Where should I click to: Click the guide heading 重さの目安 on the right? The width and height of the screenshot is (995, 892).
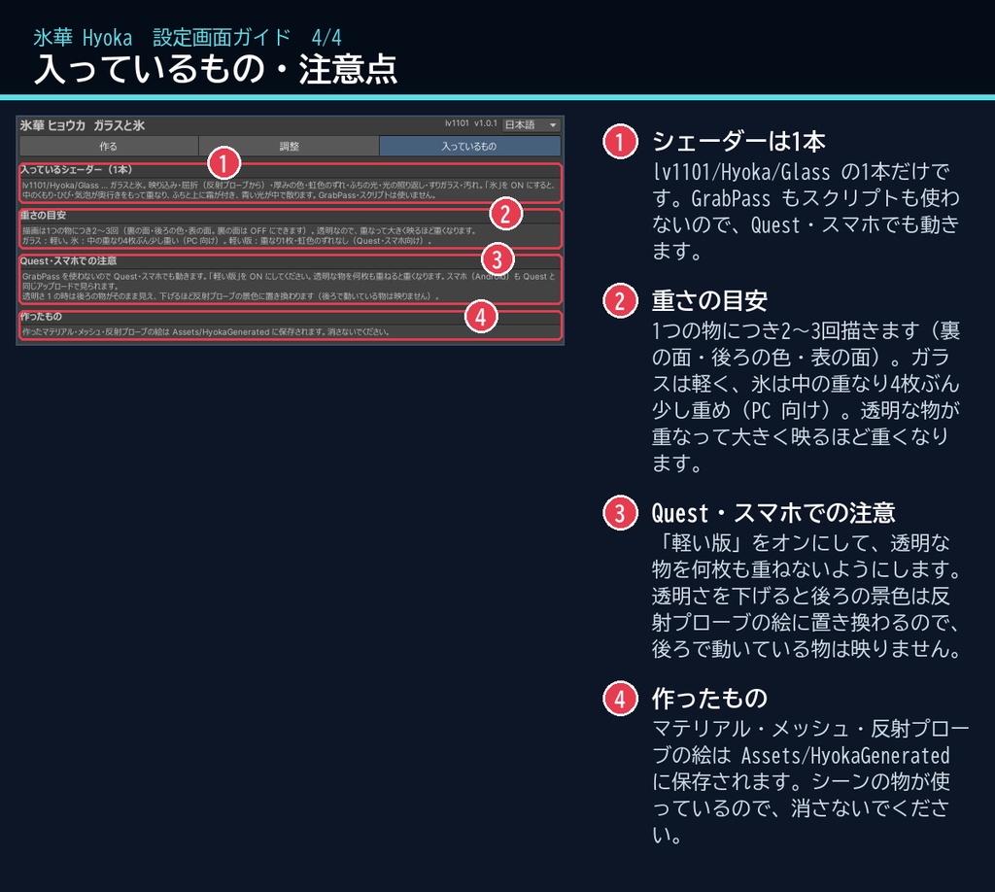coord(709,300)
